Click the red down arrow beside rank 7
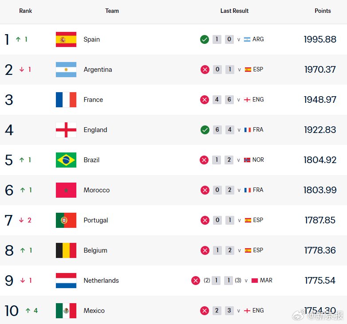Screen dimensions: 347x324 tap(21, 220)
